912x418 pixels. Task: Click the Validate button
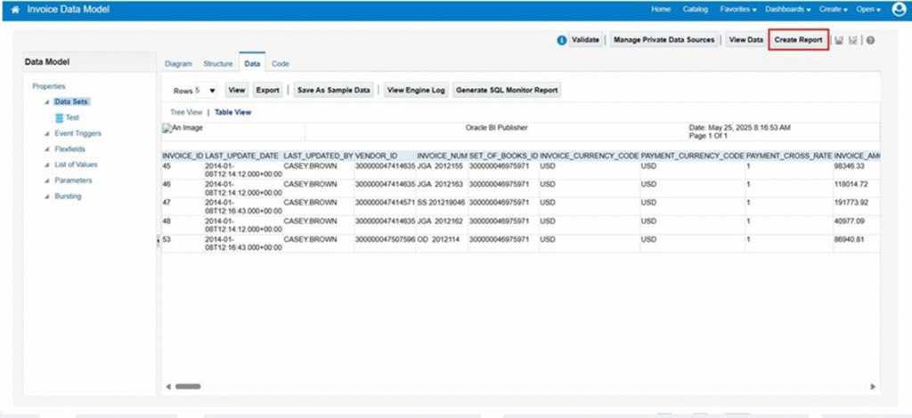[585, 40]
